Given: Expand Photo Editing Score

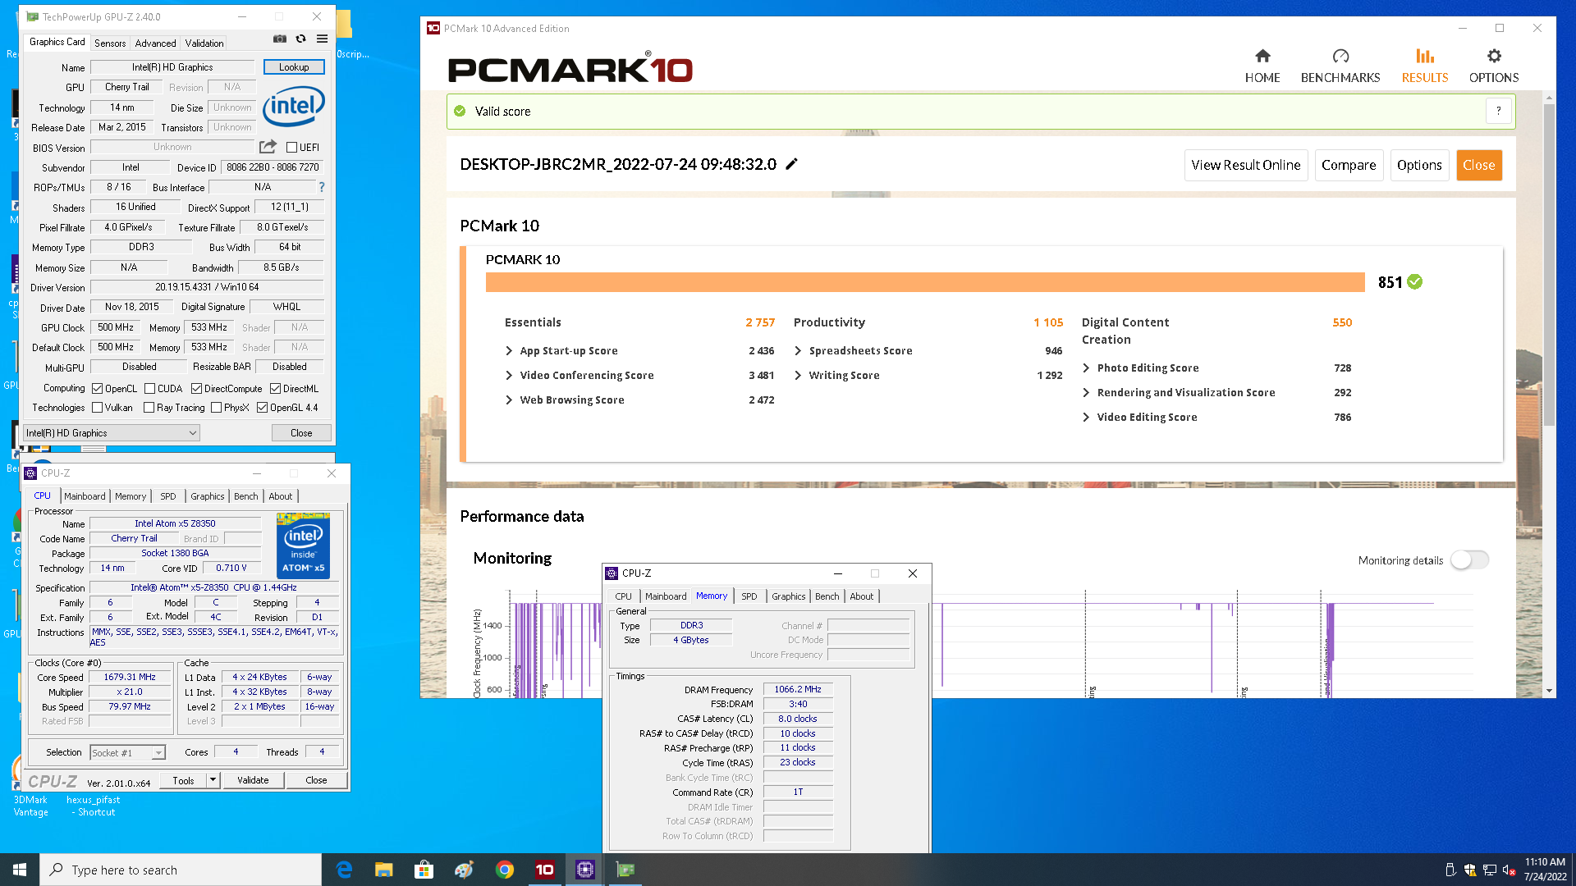Looking at the screenshot, I should click(x=1087, y=368).
